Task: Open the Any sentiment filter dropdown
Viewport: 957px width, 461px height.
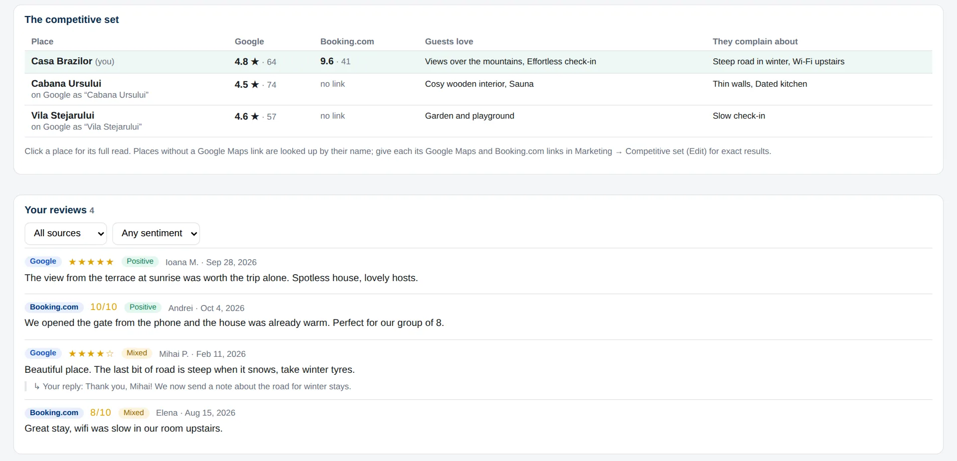Action: [156, 234]
